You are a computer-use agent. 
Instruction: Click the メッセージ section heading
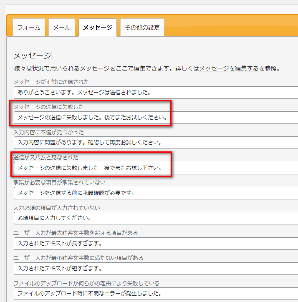coord(33,55)
